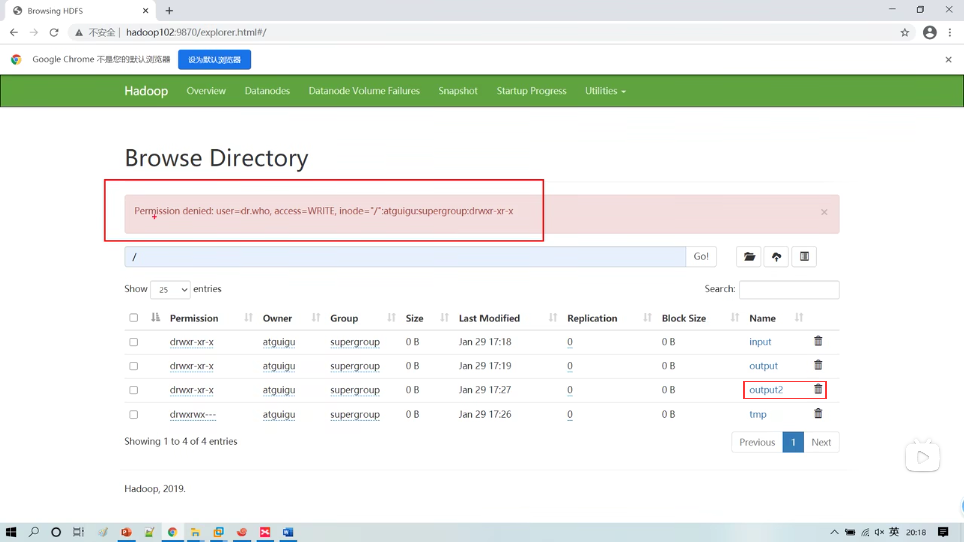Click the Next pagination button
The width and height of the screenshot is (964, 542).
tap(821, 442)
